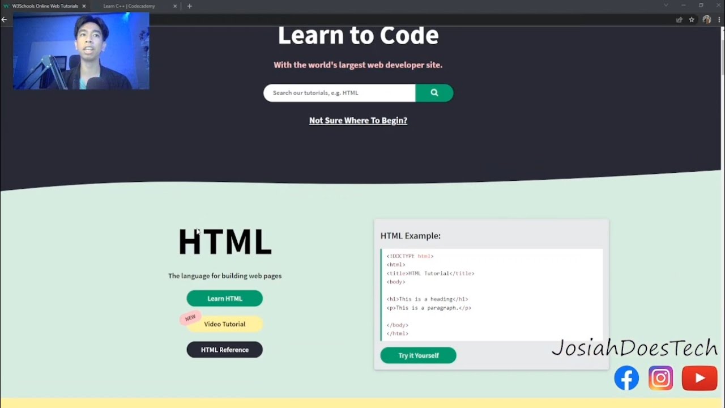Screen dimensions: 725x408
Task: Click 'The language for building web pages' text
Action: point(225,276)
